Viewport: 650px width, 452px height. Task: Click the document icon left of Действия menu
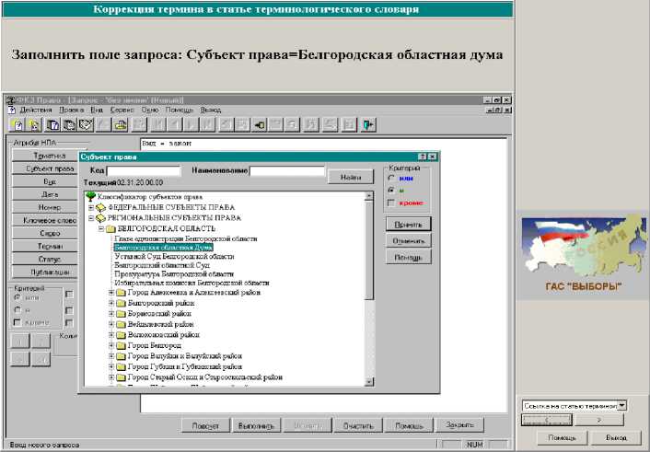[x=12, y=110]
